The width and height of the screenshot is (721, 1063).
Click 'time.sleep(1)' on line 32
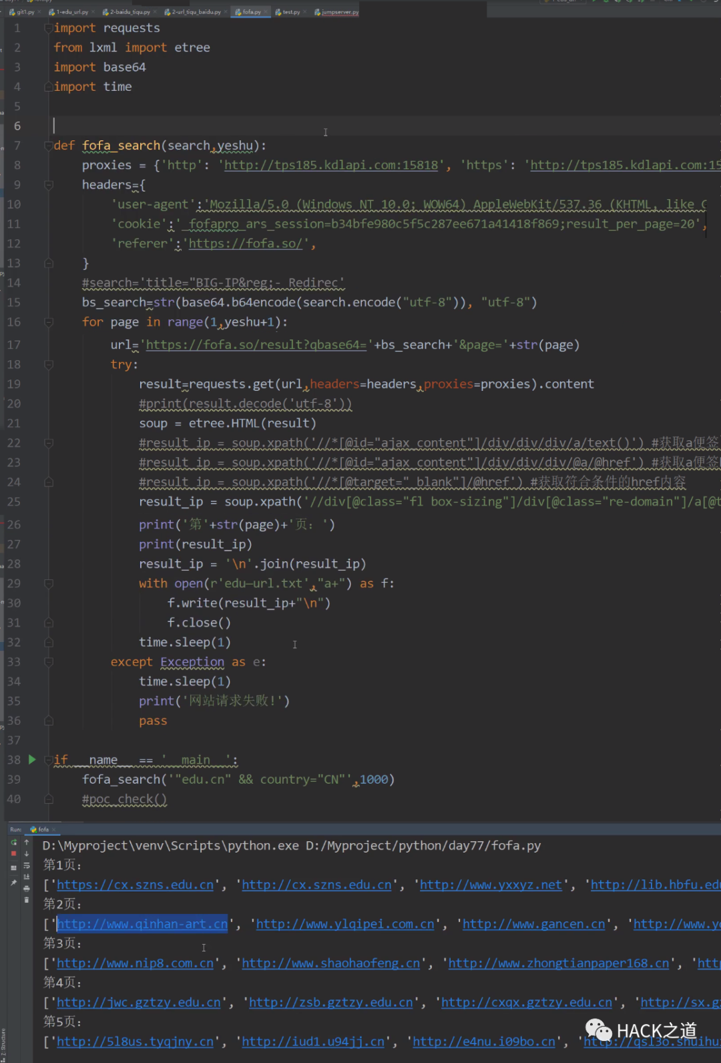pyautogui.click(x=185, y=642)
